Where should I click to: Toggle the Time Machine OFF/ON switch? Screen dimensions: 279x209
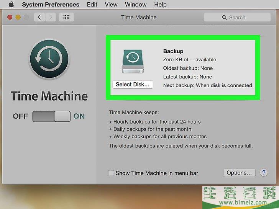[51, 116]
